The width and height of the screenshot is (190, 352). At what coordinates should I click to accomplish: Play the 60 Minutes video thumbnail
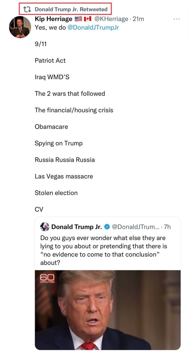point(108,309)
